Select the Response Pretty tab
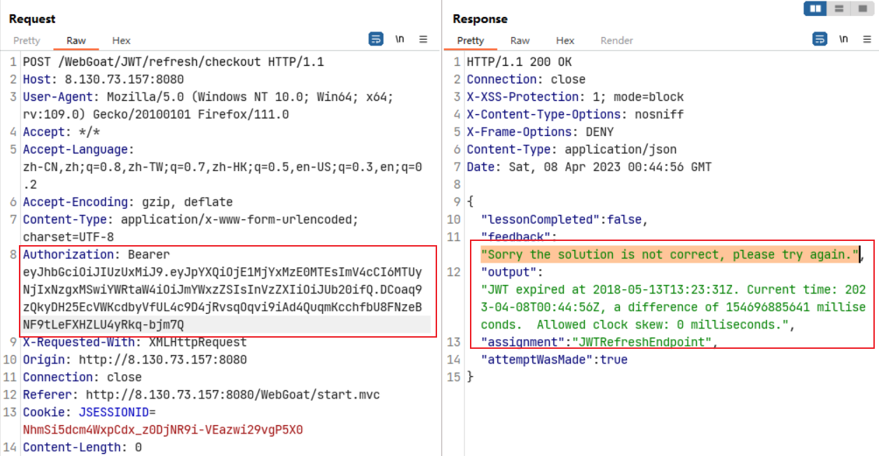879x456 pixels. tap(470, 41)
